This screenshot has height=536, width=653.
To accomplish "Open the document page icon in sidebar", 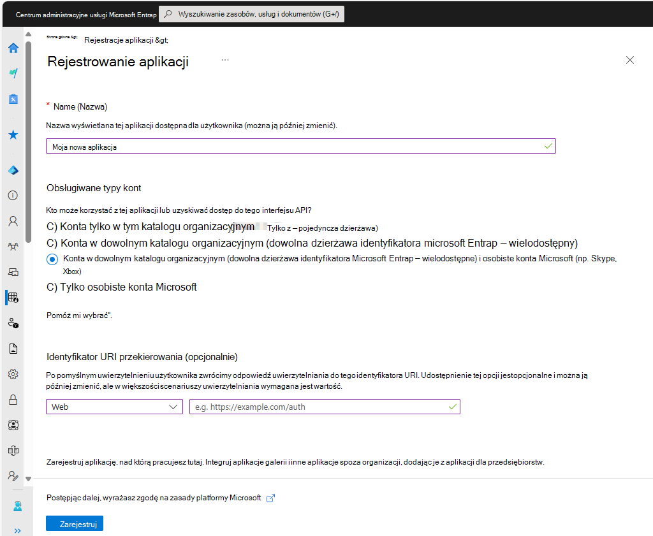I will (x=13, y=349).
